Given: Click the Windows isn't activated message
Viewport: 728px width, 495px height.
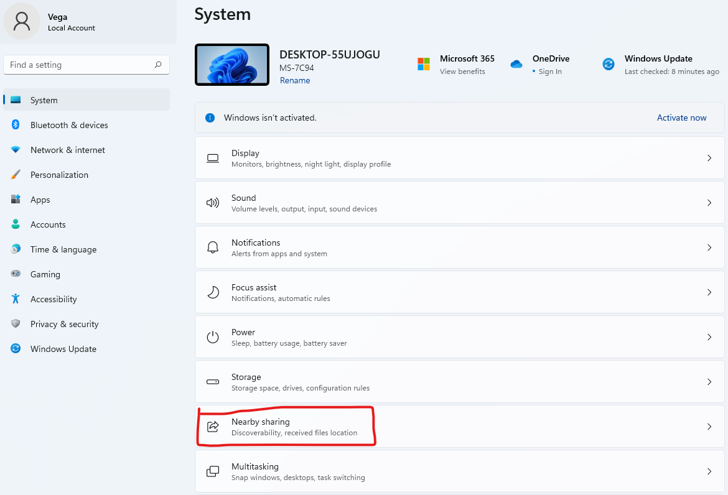Looking at the screenshot, I should tap(270, 118).
